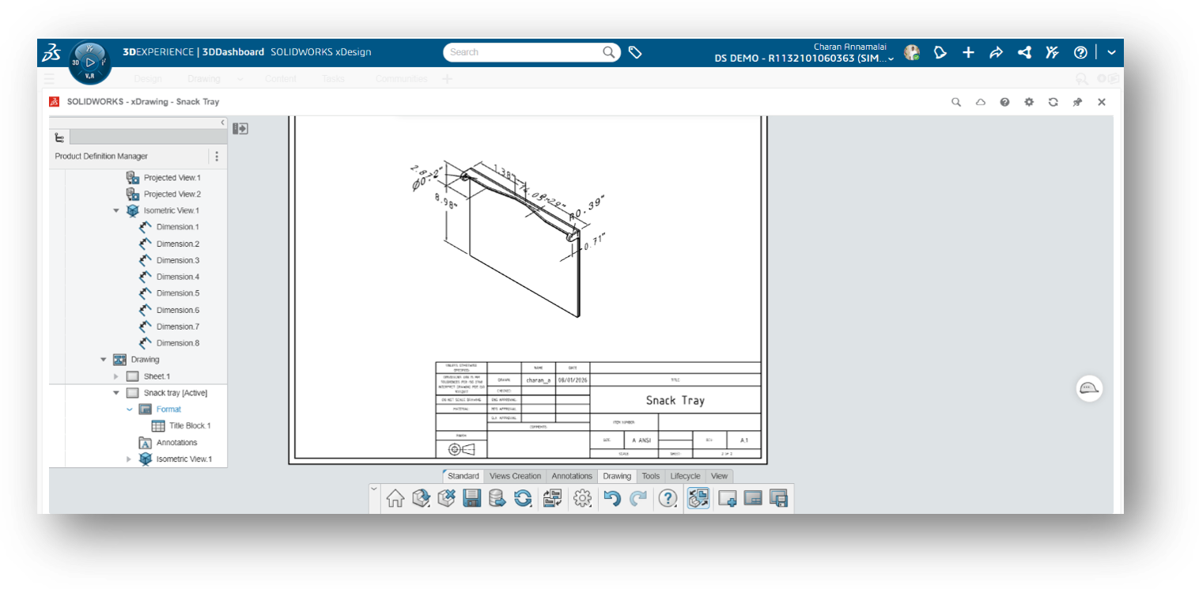Open the 3DEXPERIENCE compass
1199x589 pixels.
(x=89, y=62)
